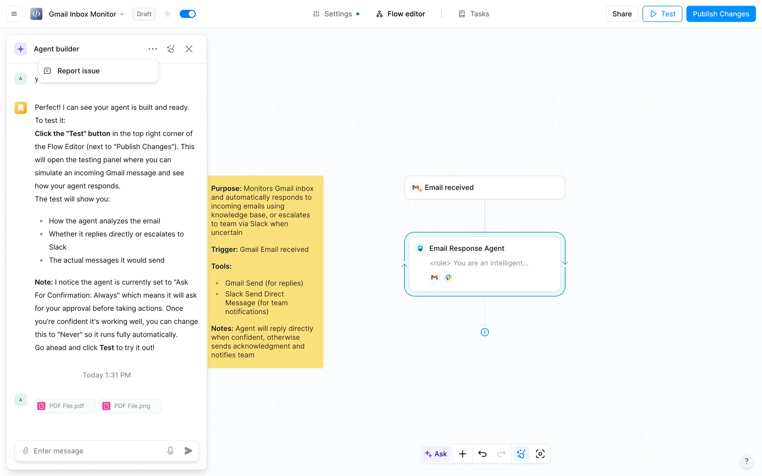
Task: Open the PDF File.pdf attachment
Action: [x=65, y=406]
